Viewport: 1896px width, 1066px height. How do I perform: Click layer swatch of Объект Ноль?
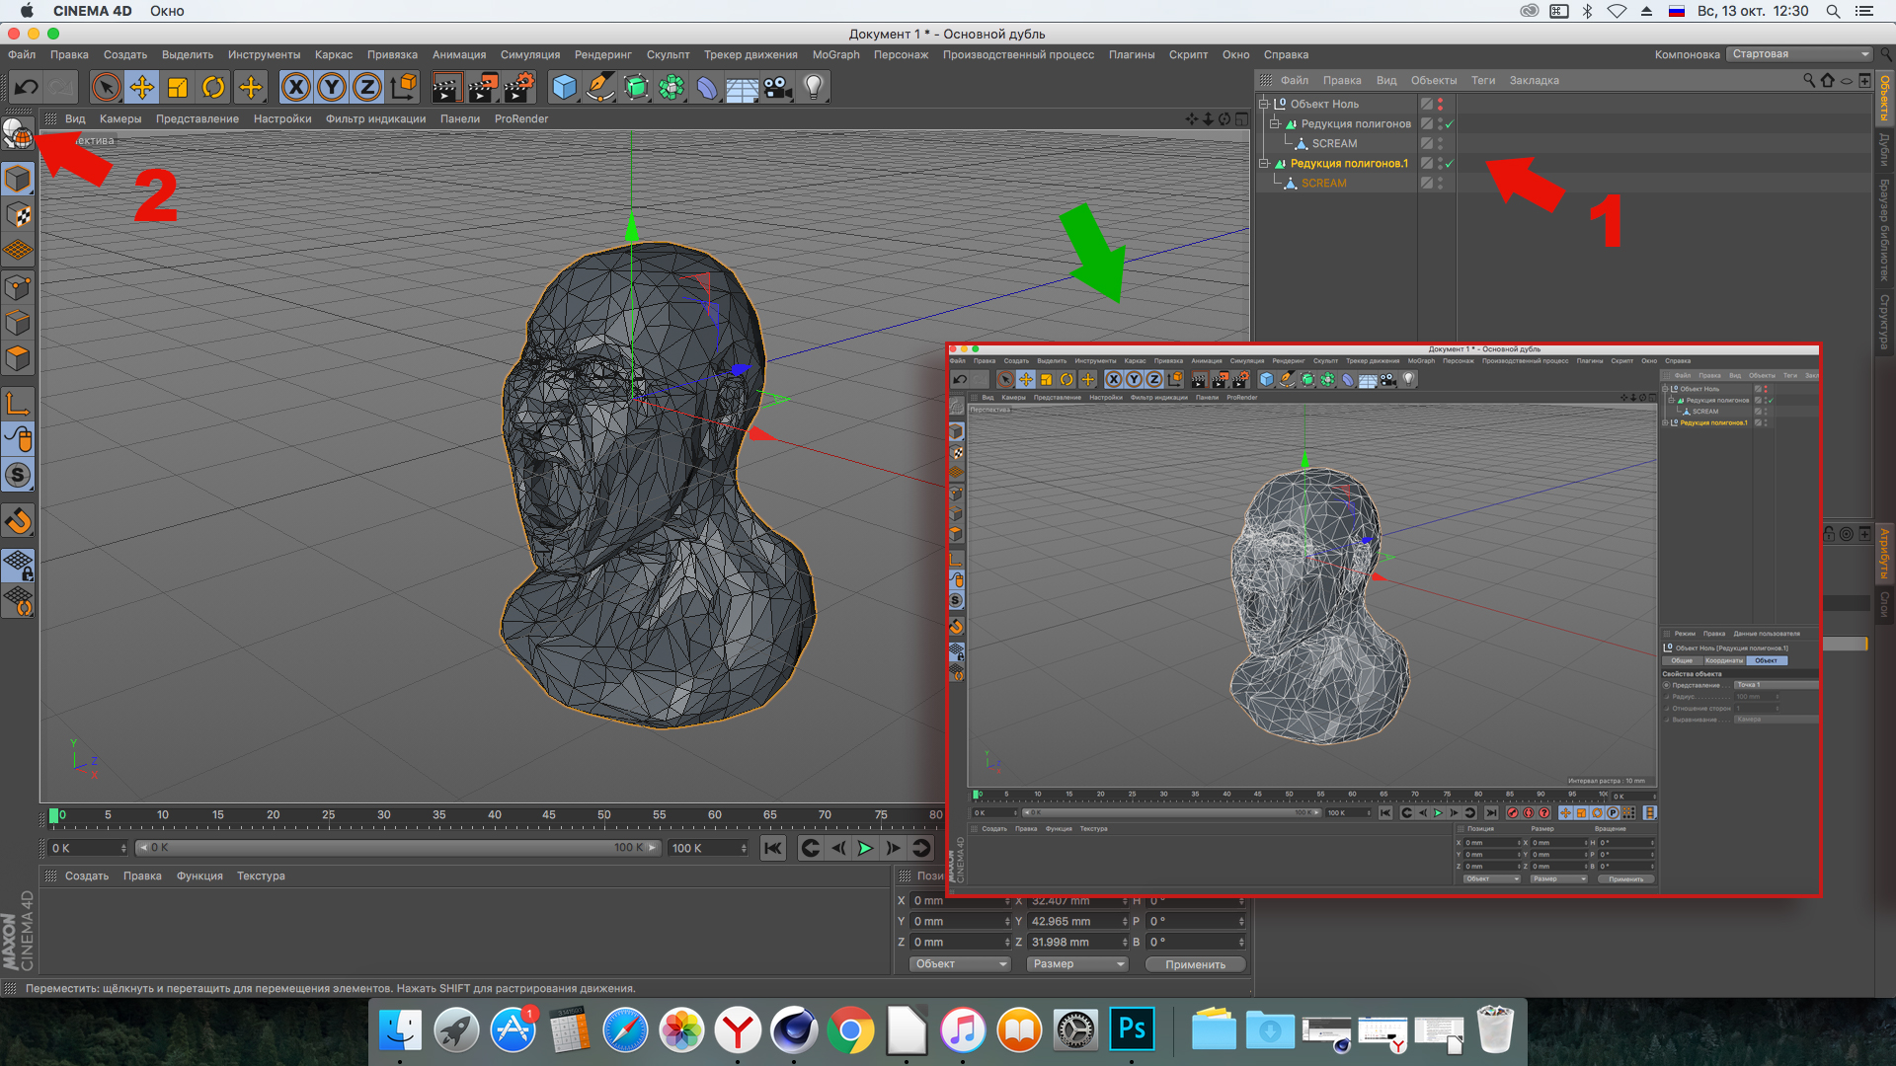(1426, 104)
